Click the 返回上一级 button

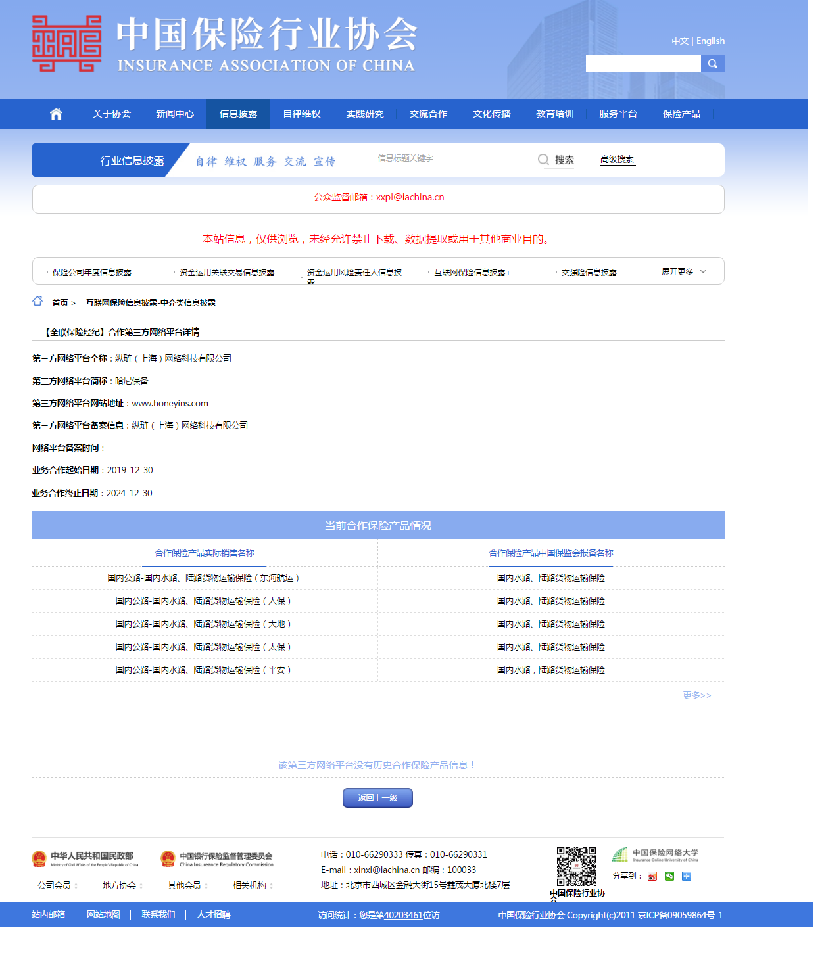click(x=377, y=798)
